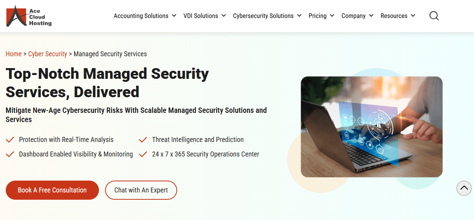Click checkmark beside Dashboard Enabled Visibility

tap(10, 154)
